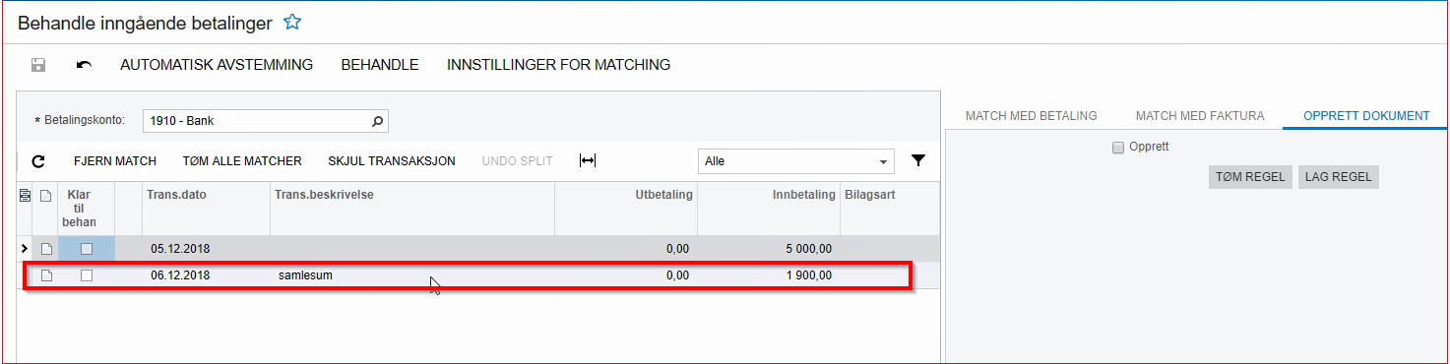Switch to Match med betaling tab
The image size is (1450, 364).
(x=1031, y=116)
